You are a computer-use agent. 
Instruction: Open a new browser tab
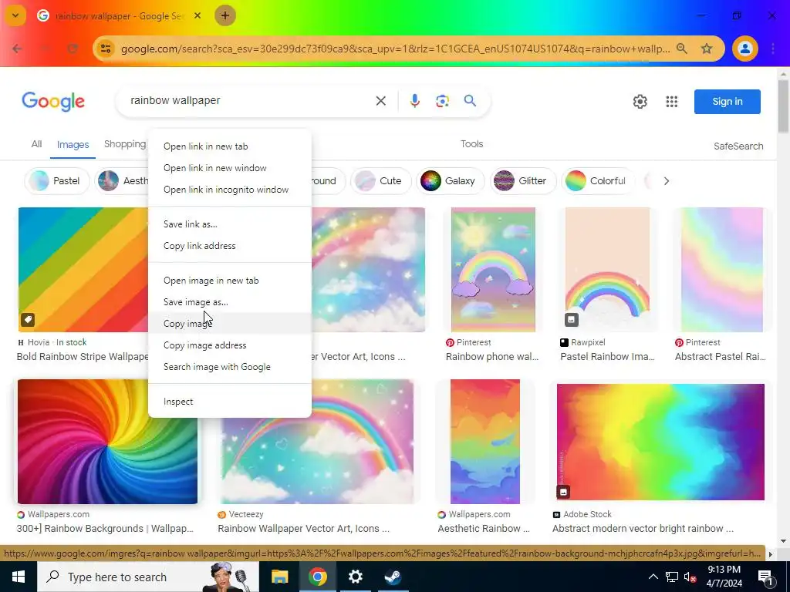point(225,15)
